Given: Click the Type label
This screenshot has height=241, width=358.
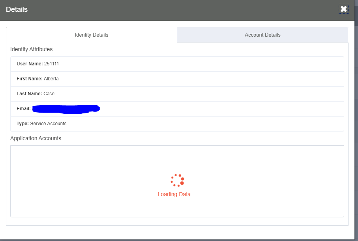Looking at the screenshot, I should (x=22, y=124).
